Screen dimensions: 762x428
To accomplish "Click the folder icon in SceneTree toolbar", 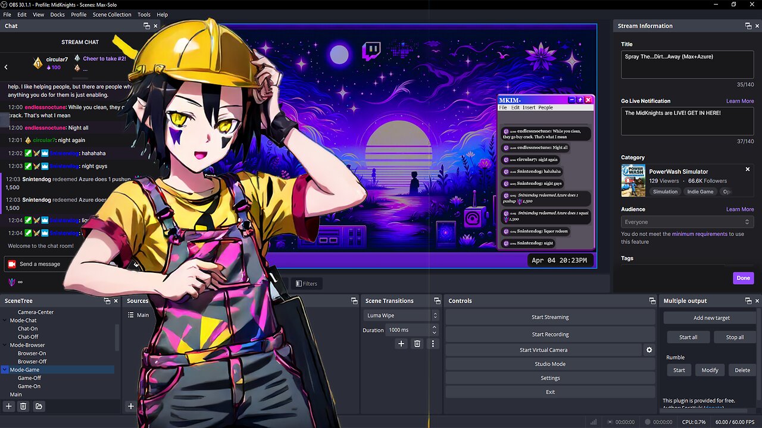I will point(39,406).
